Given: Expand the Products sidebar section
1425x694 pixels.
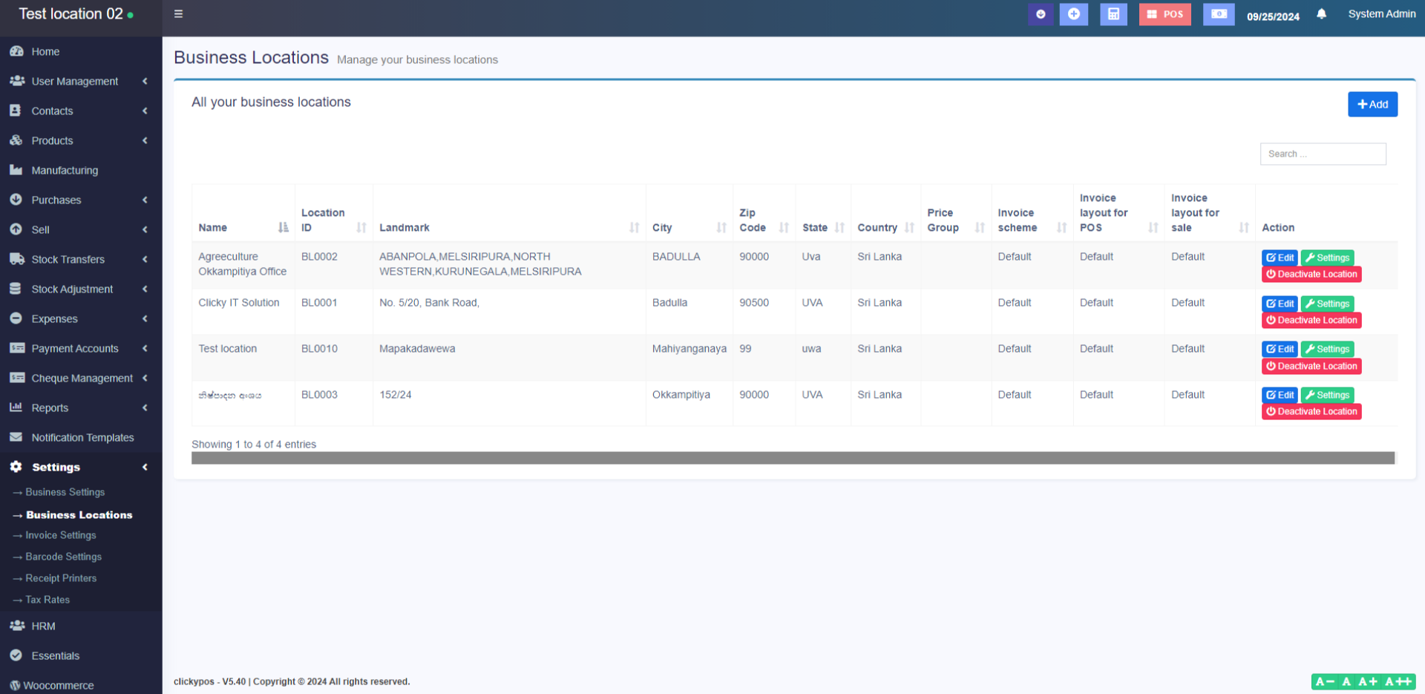Looking at the screenshot, I should click(x=52, y=141).
